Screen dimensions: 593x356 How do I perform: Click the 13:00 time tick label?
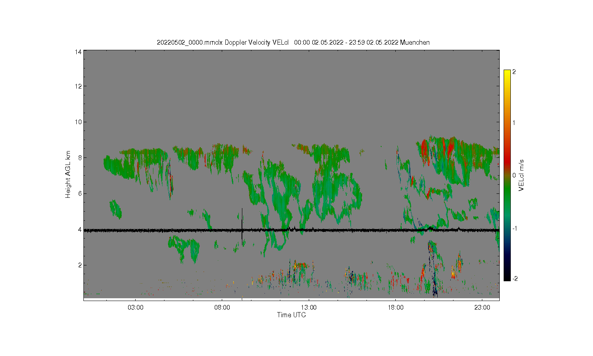(x=309, y=307)
